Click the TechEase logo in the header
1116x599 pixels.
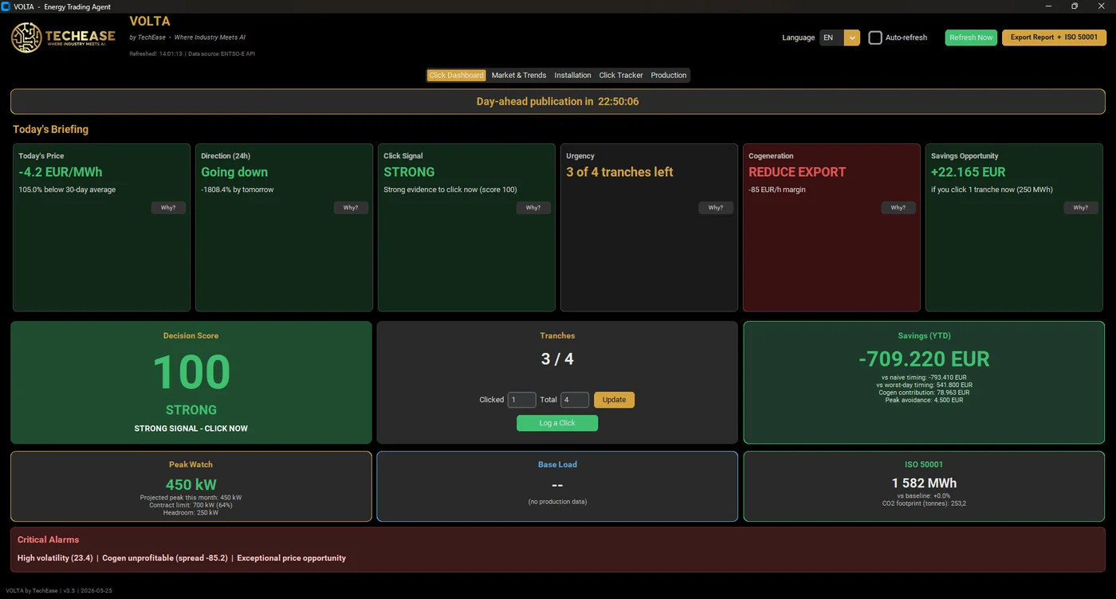tap(63, 37)
